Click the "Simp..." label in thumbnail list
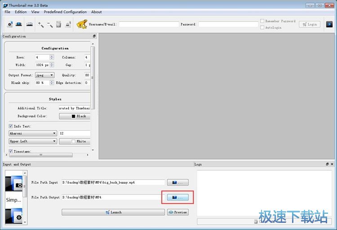337x230 pixels. point(13,200)
